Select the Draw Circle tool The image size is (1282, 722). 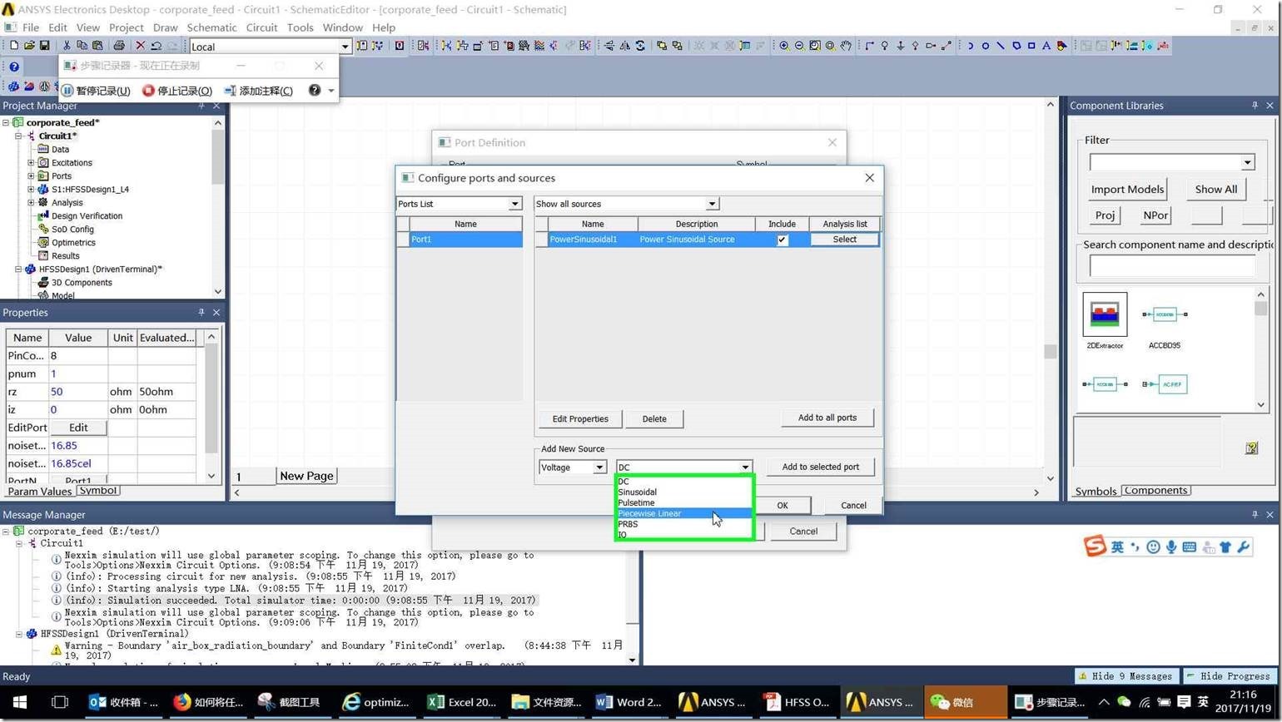coord(986,46)
